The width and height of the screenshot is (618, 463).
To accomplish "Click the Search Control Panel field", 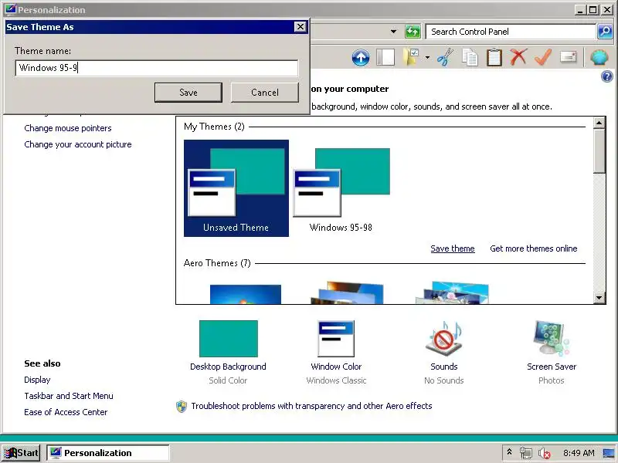I will 511,32.
